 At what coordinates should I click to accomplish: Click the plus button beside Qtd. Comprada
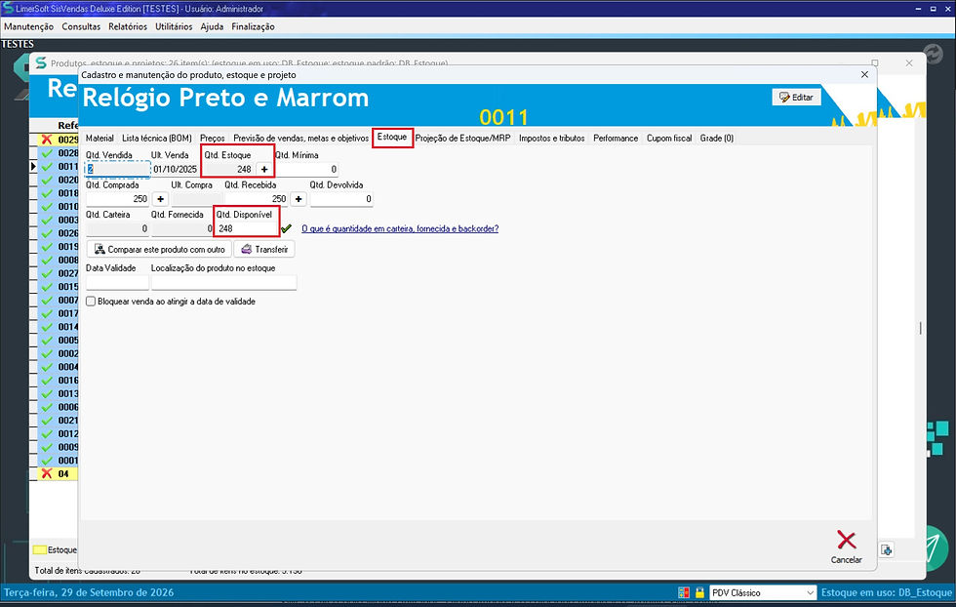(160, 199)
